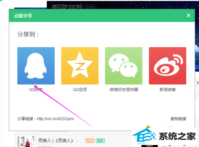Share to QQ空间 via yellow star icon

(x=80, y=66)
